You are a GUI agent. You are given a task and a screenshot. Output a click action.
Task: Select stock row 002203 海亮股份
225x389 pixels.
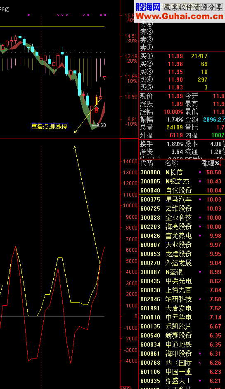tap(182, 227)
